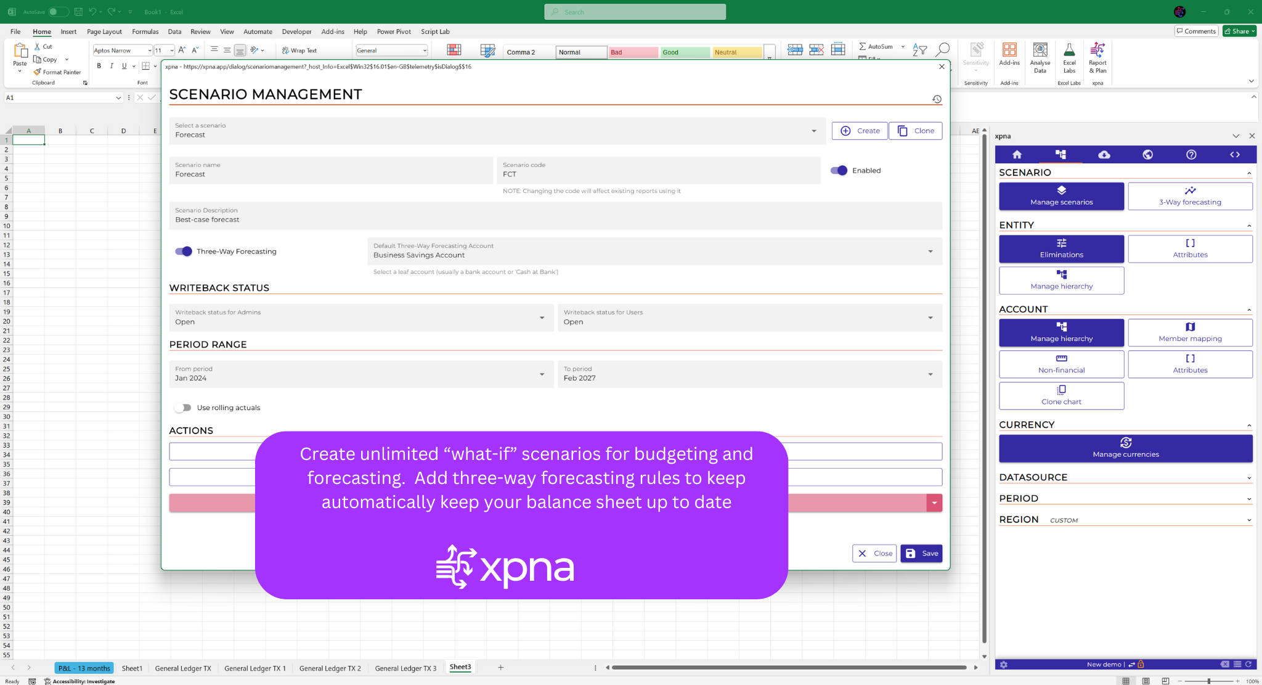The height and width of the screenshot is (685, 1262).
Task: Open Writeback status for Admins dropdown
Action: [361, 318]
